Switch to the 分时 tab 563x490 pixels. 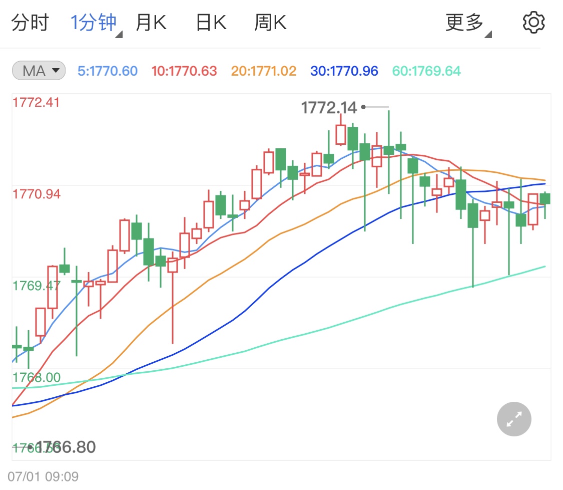(30, 23)
